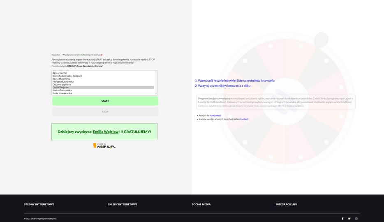The height and width of the screenshot is (222, 384).
Task: Open 'Strony internetowe' footer section
Action: [39, 204]
